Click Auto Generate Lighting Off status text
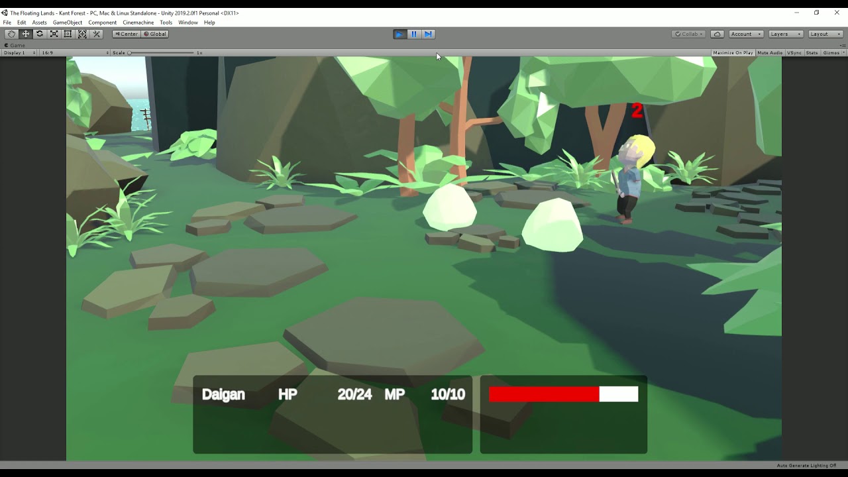The height and width of the screenshot is (477, 848). click(x=806, y=465)
